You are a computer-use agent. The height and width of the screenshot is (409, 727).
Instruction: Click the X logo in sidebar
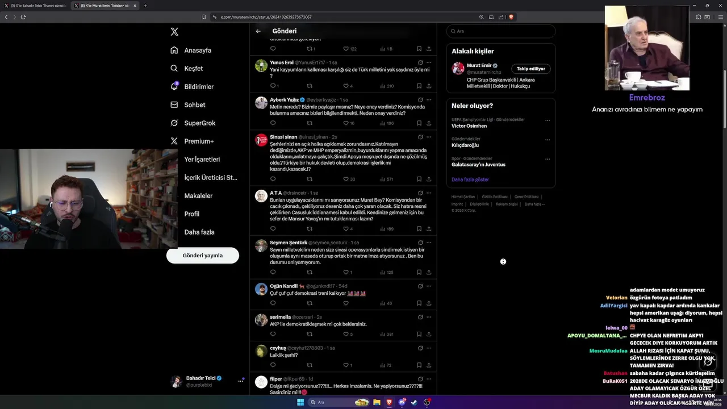pos(174,32)
